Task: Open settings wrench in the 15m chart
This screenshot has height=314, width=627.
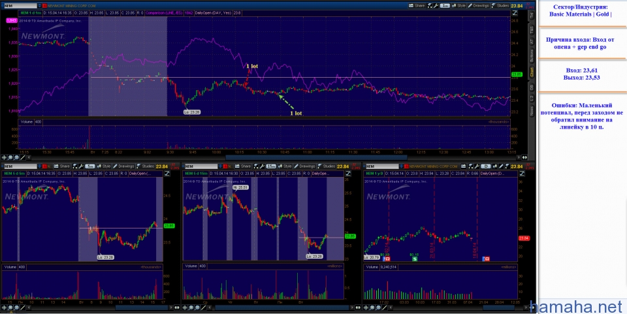Action: pos(262,166)
